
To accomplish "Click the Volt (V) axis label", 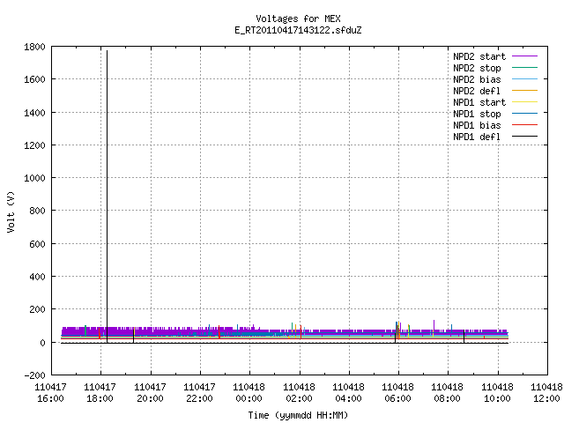I will click(x=11, y=211).
